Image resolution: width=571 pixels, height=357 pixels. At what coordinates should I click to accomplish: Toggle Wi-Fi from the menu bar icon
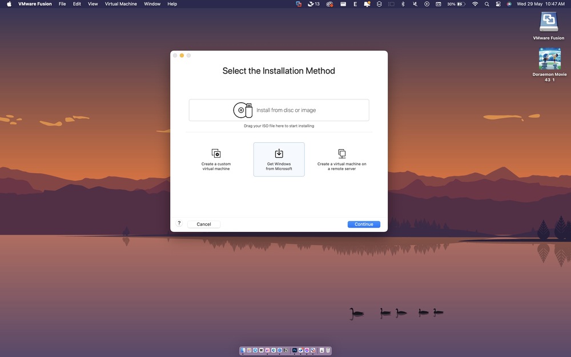tap(476, 4)
